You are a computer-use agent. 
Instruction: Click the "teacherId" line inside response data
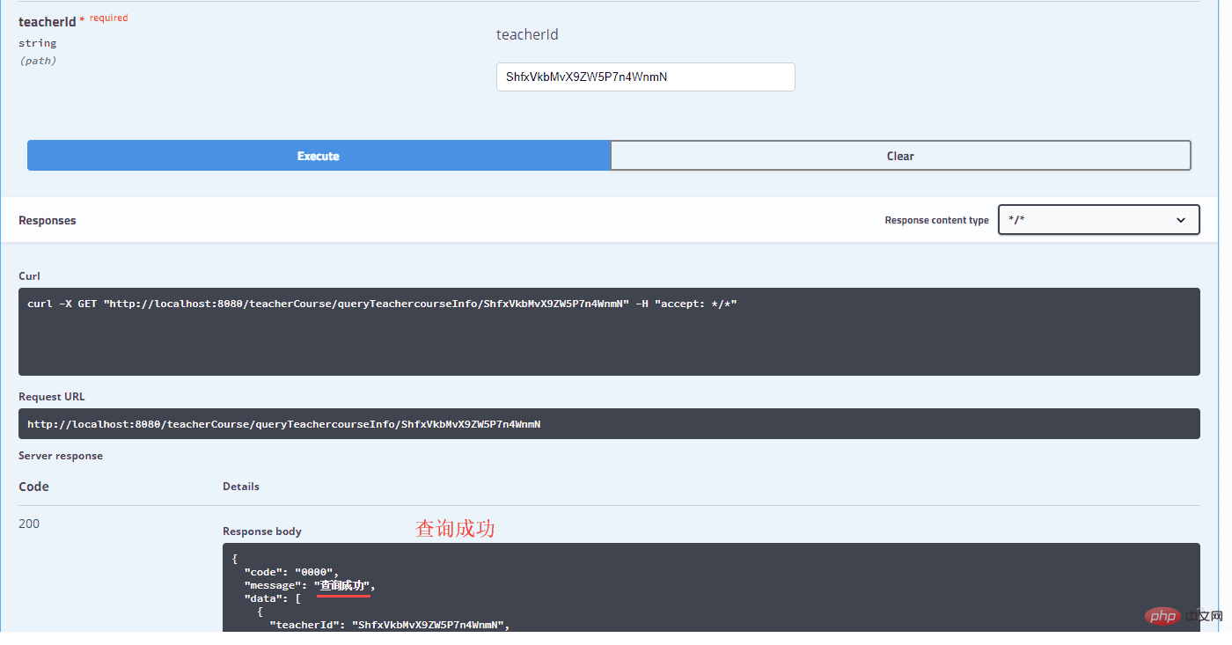(x=389, y=626)
